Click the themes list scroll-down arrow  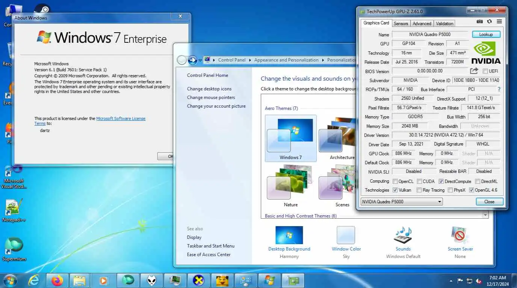pyautogui.click(x=485, y=215)
